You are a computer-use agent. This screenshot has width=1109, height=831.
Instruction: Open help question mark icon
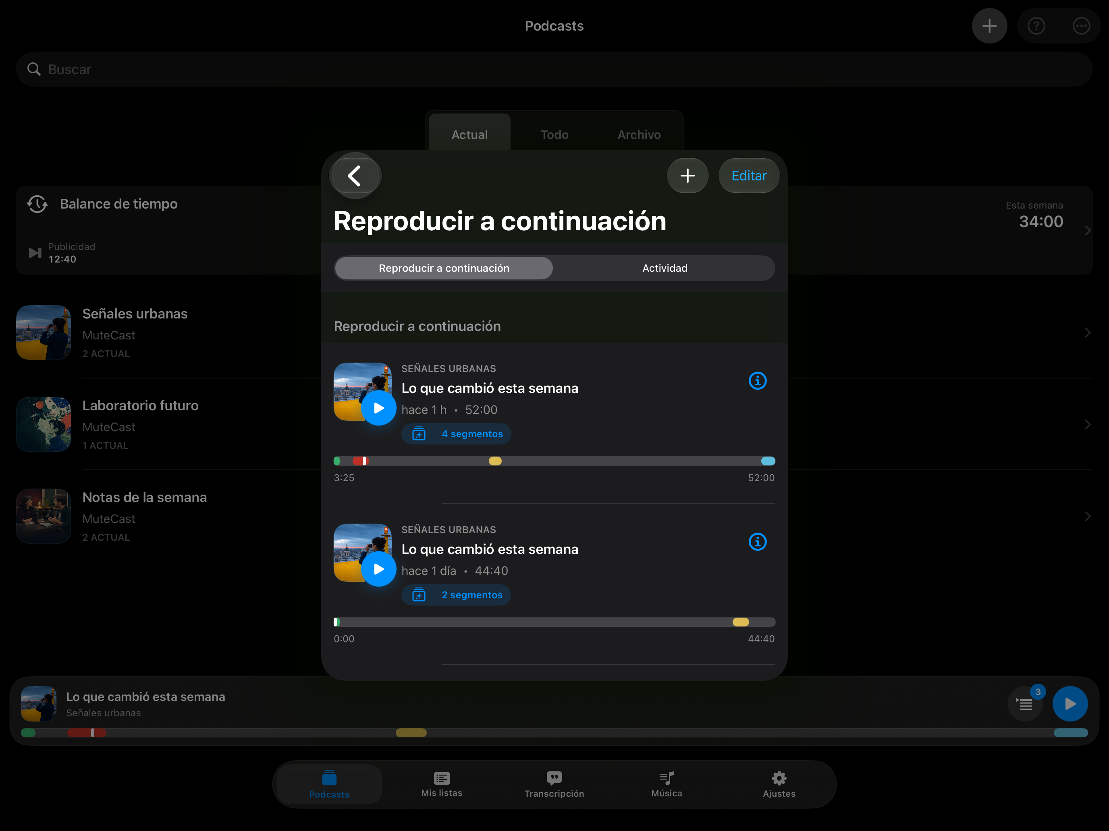tap(1036, 26)
